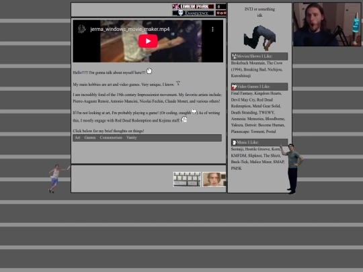Image resolution: width=363 pixels, height=272 pixels.
Task: Click the Linkin Park badge
Action: [x=194, y=7]
